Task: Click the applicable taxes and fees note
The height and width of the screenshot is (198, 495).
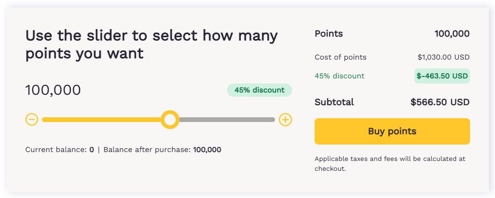Action: pos(390,163)
